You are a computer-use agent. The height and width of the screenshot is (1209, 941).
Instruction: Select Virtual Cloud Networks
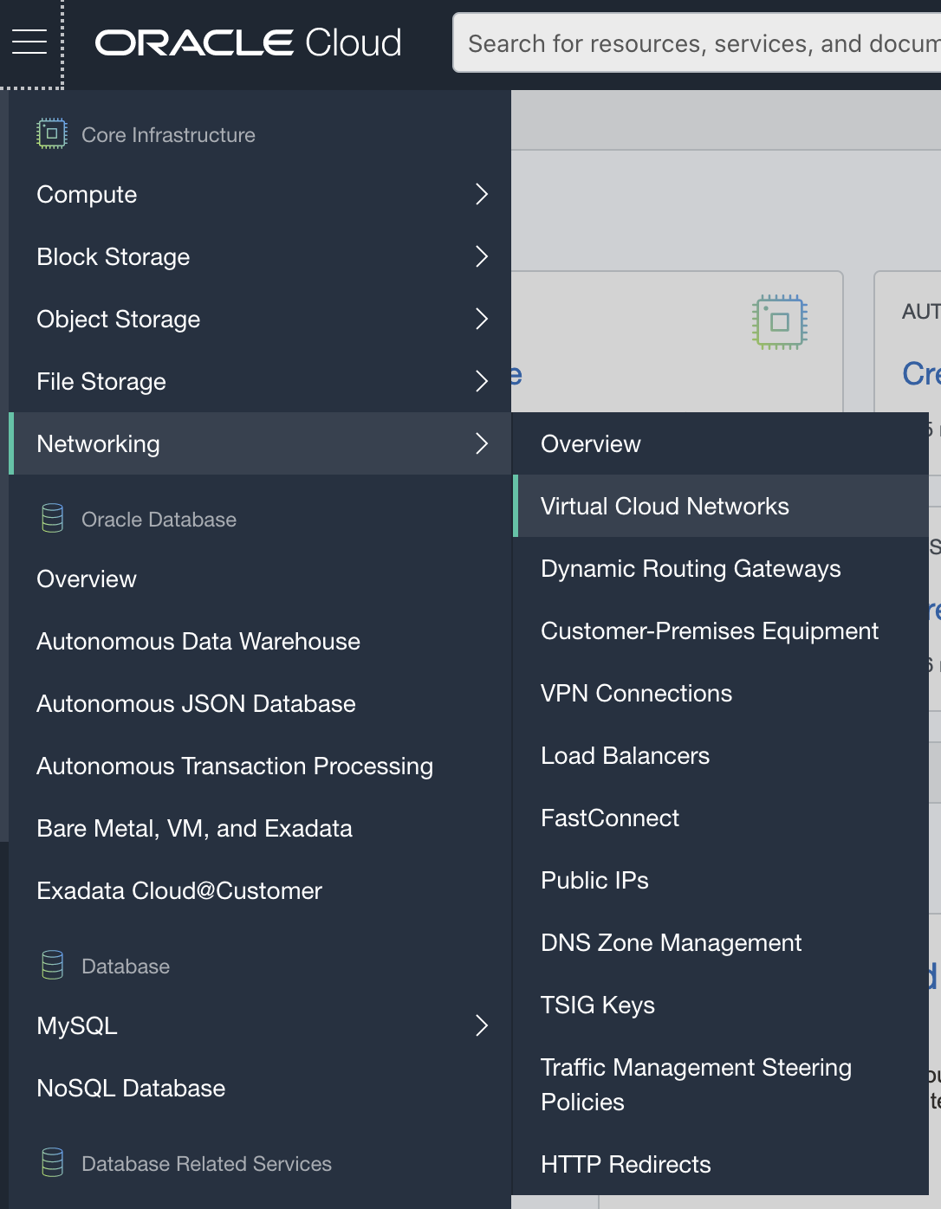coord(721,506)
